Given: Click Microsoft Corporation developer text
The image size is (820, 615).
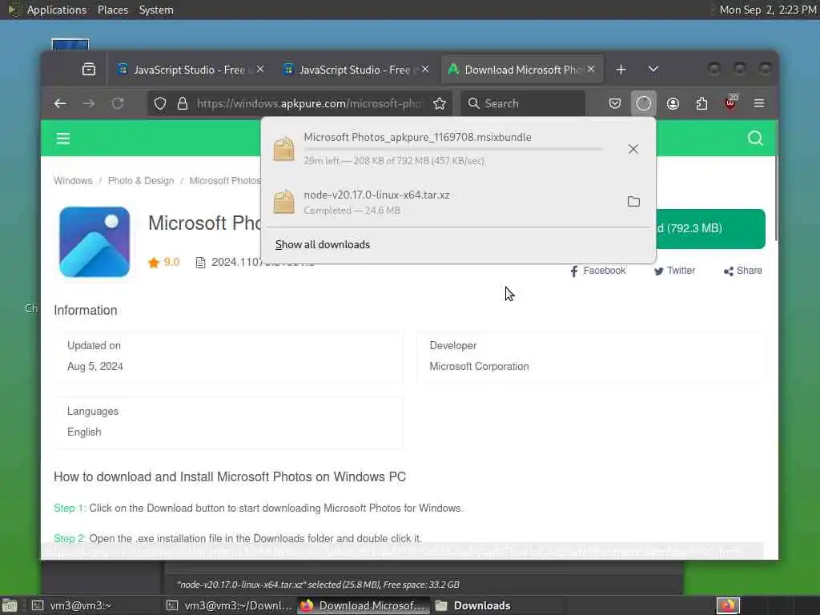Looking at the screenshot, I should click(x=479, y=367).
